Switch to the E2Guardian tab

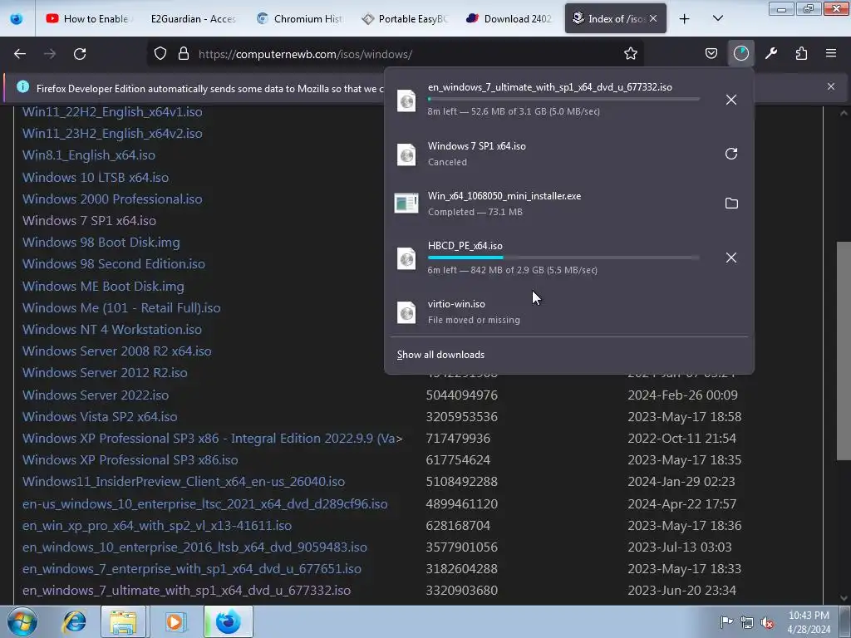click(193, 19)
